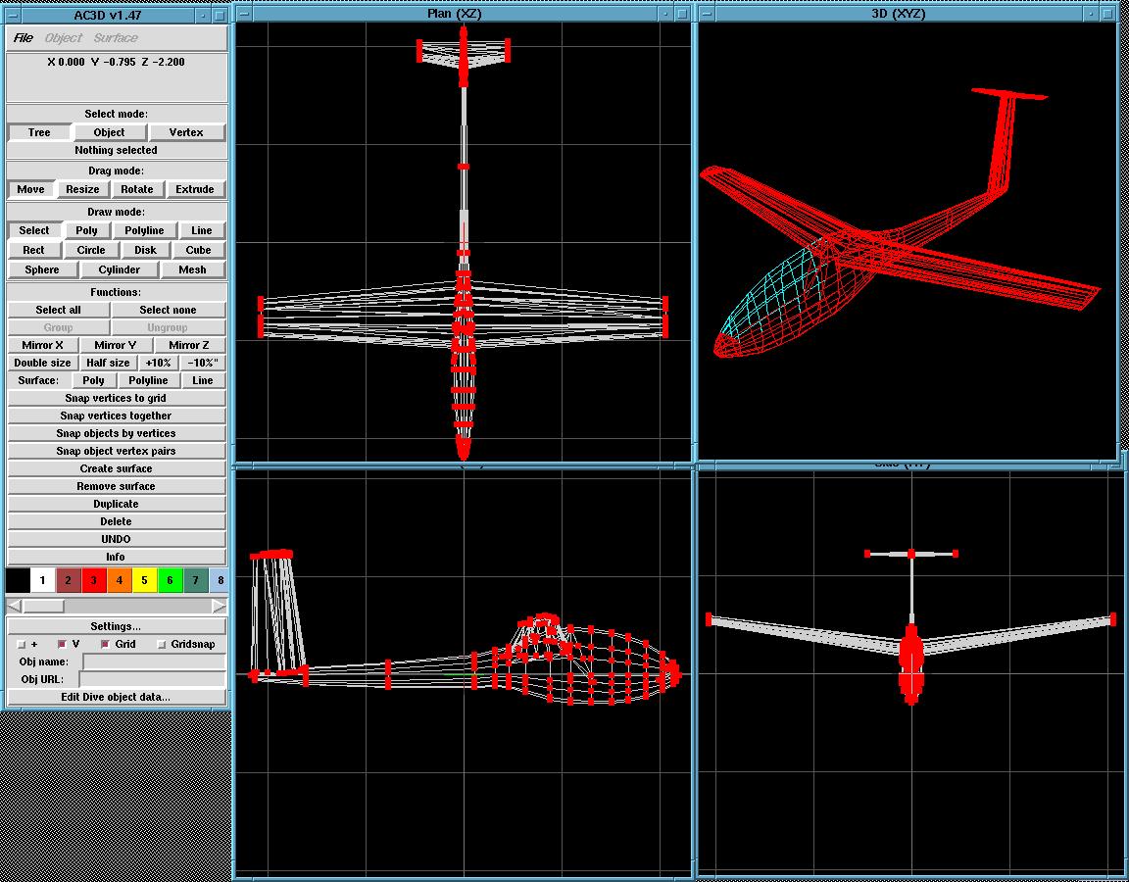The width and height of the screenshot is (1129, 882).
Task: Click the Mirror X function button
Action: point(42,345)
